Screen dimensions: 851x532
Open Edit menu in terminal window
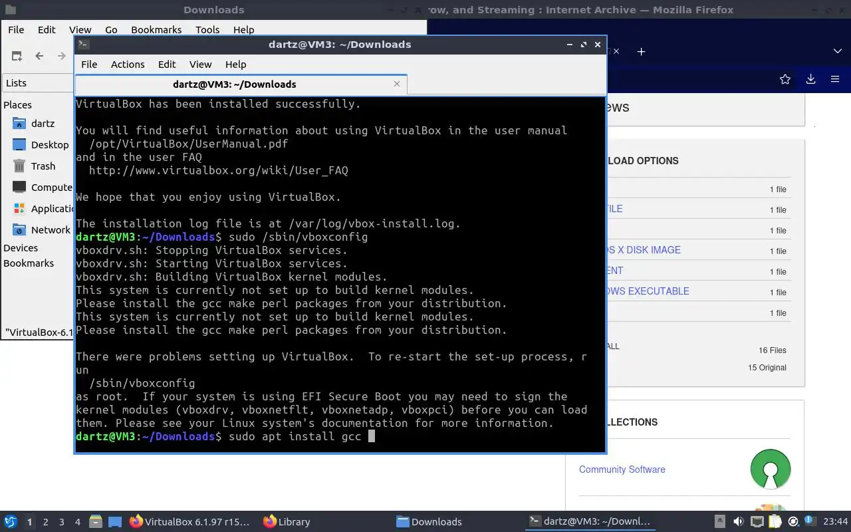click(x=167, y=65)
